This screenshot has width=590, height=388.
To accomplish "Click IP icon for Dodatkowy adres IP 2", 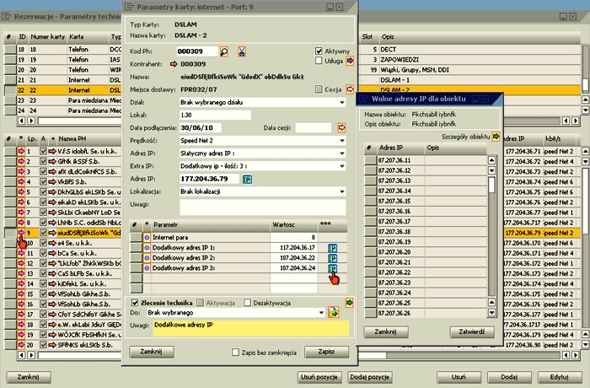I will pyautogui.click(x=332, y=258).
